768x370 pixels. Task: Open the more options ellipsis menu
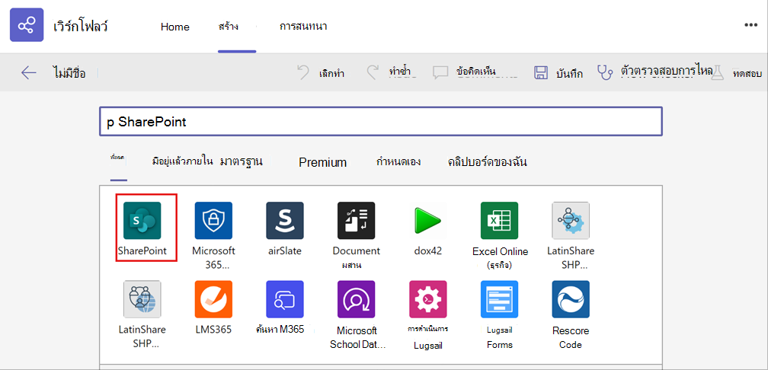pyautogui.click(x=751, y=25)
